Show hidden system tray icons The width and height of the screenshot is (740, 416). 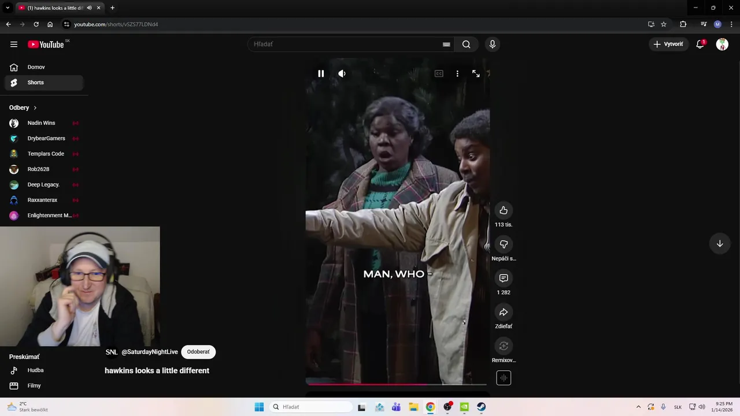click(x=638, y=407)
